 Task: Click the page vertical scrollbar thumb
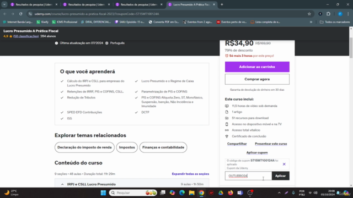[x=351, y=48]
